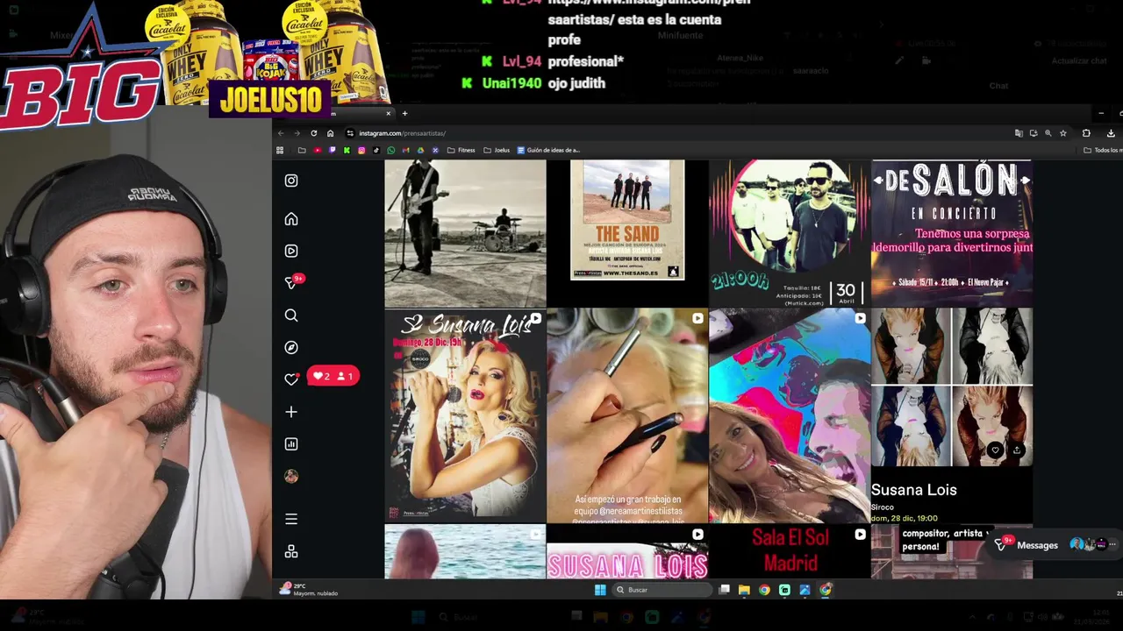Open site information icon in address bar
1123x631 pixels.
(x=350, y=133)
